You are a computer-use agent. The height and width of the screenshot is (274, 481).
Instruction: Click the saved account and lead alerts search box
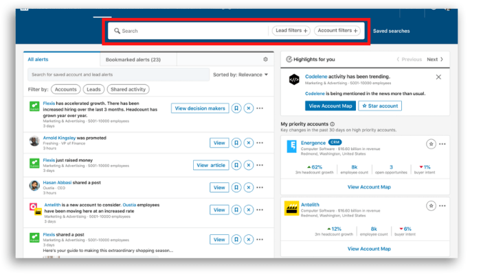tap(119, 75)
